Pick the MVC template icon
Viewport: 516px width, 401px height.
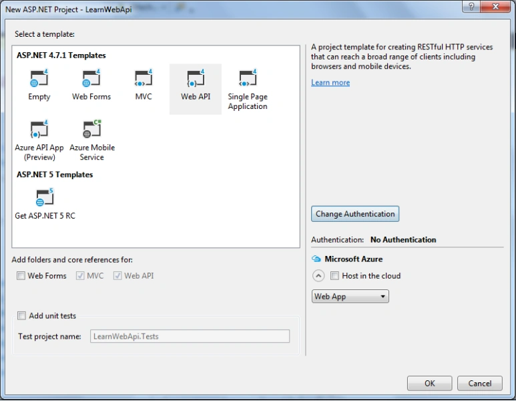pyautogui.click(x=144, y=78)
